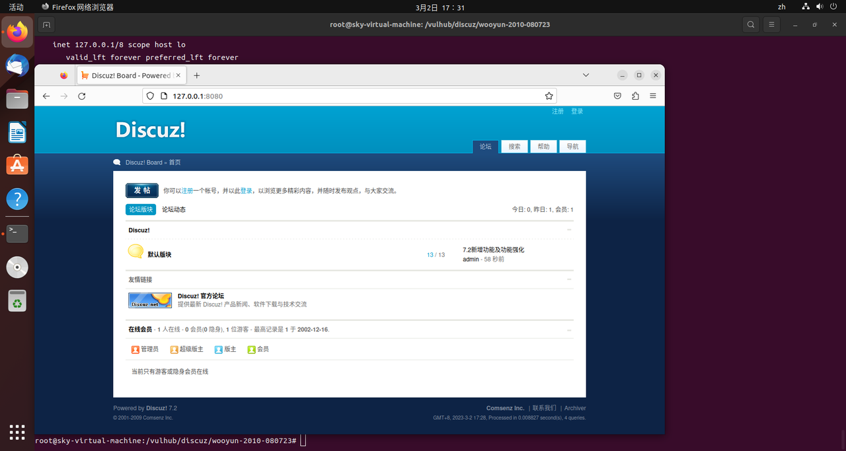Open the Help icon in dock

tap(17, 199)
